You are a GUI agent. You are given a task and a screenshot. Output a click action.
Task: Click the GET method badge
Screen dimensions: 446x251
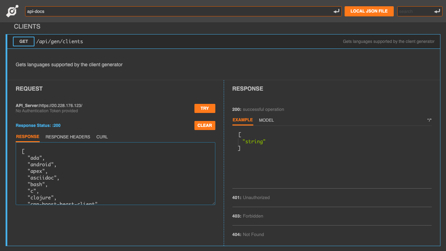24,41
